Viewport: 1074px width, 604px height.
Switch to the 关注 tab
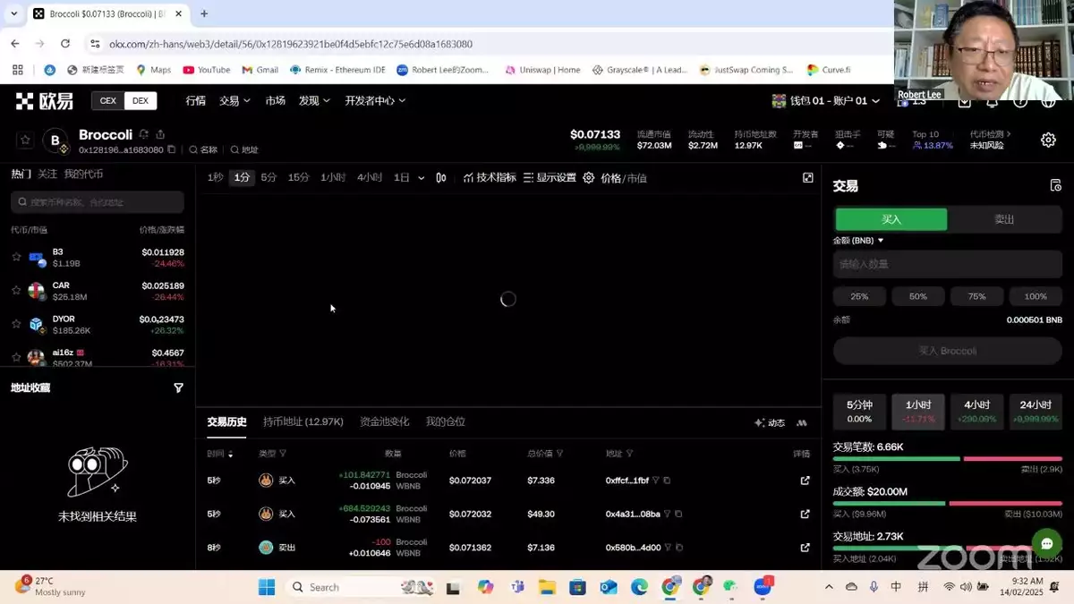pyautogui.click(x=47, y=174)
